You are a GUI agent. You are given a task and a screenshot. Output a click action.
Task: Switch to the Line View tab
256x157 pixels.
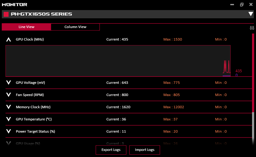[26, 27]
